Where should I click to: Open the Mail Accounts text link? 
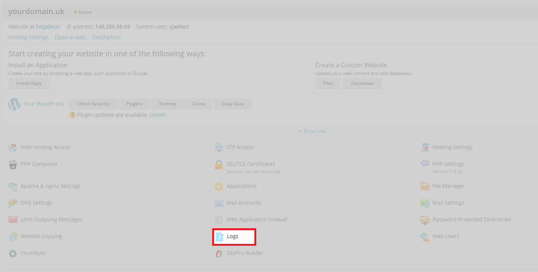pyautogui.click(x=244, y=203)
